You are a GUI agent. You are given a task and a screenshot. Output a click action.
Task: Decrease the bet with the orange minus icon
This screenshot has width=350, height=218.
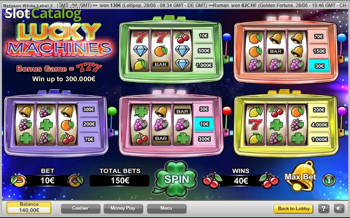[x=19, y=180]
